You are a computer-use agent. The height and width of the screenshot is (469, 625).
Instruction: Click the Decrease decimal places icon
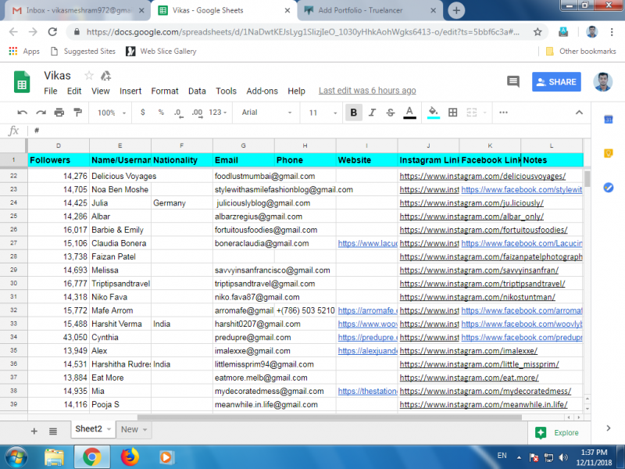178,112
